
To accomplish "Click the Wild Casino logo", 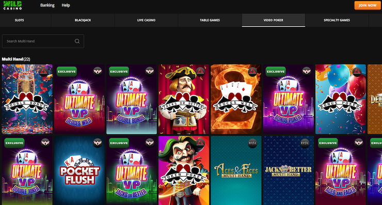I will (13, 5).
